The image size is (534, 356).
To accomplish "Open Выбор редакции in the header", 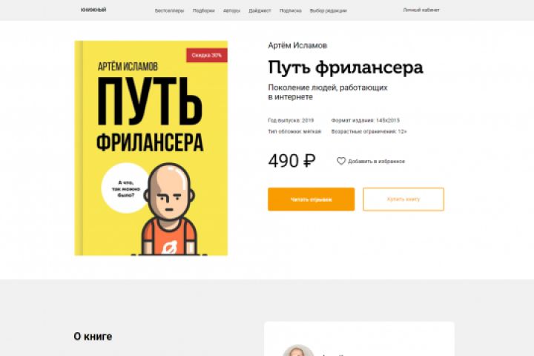I will pyautogui.click(x=328, y=10).
